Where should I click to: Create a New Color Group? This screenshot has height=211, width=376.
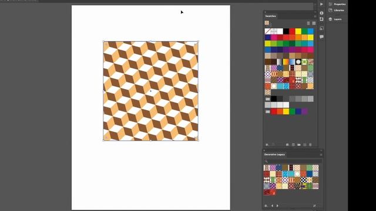click(x=299, y=145)
